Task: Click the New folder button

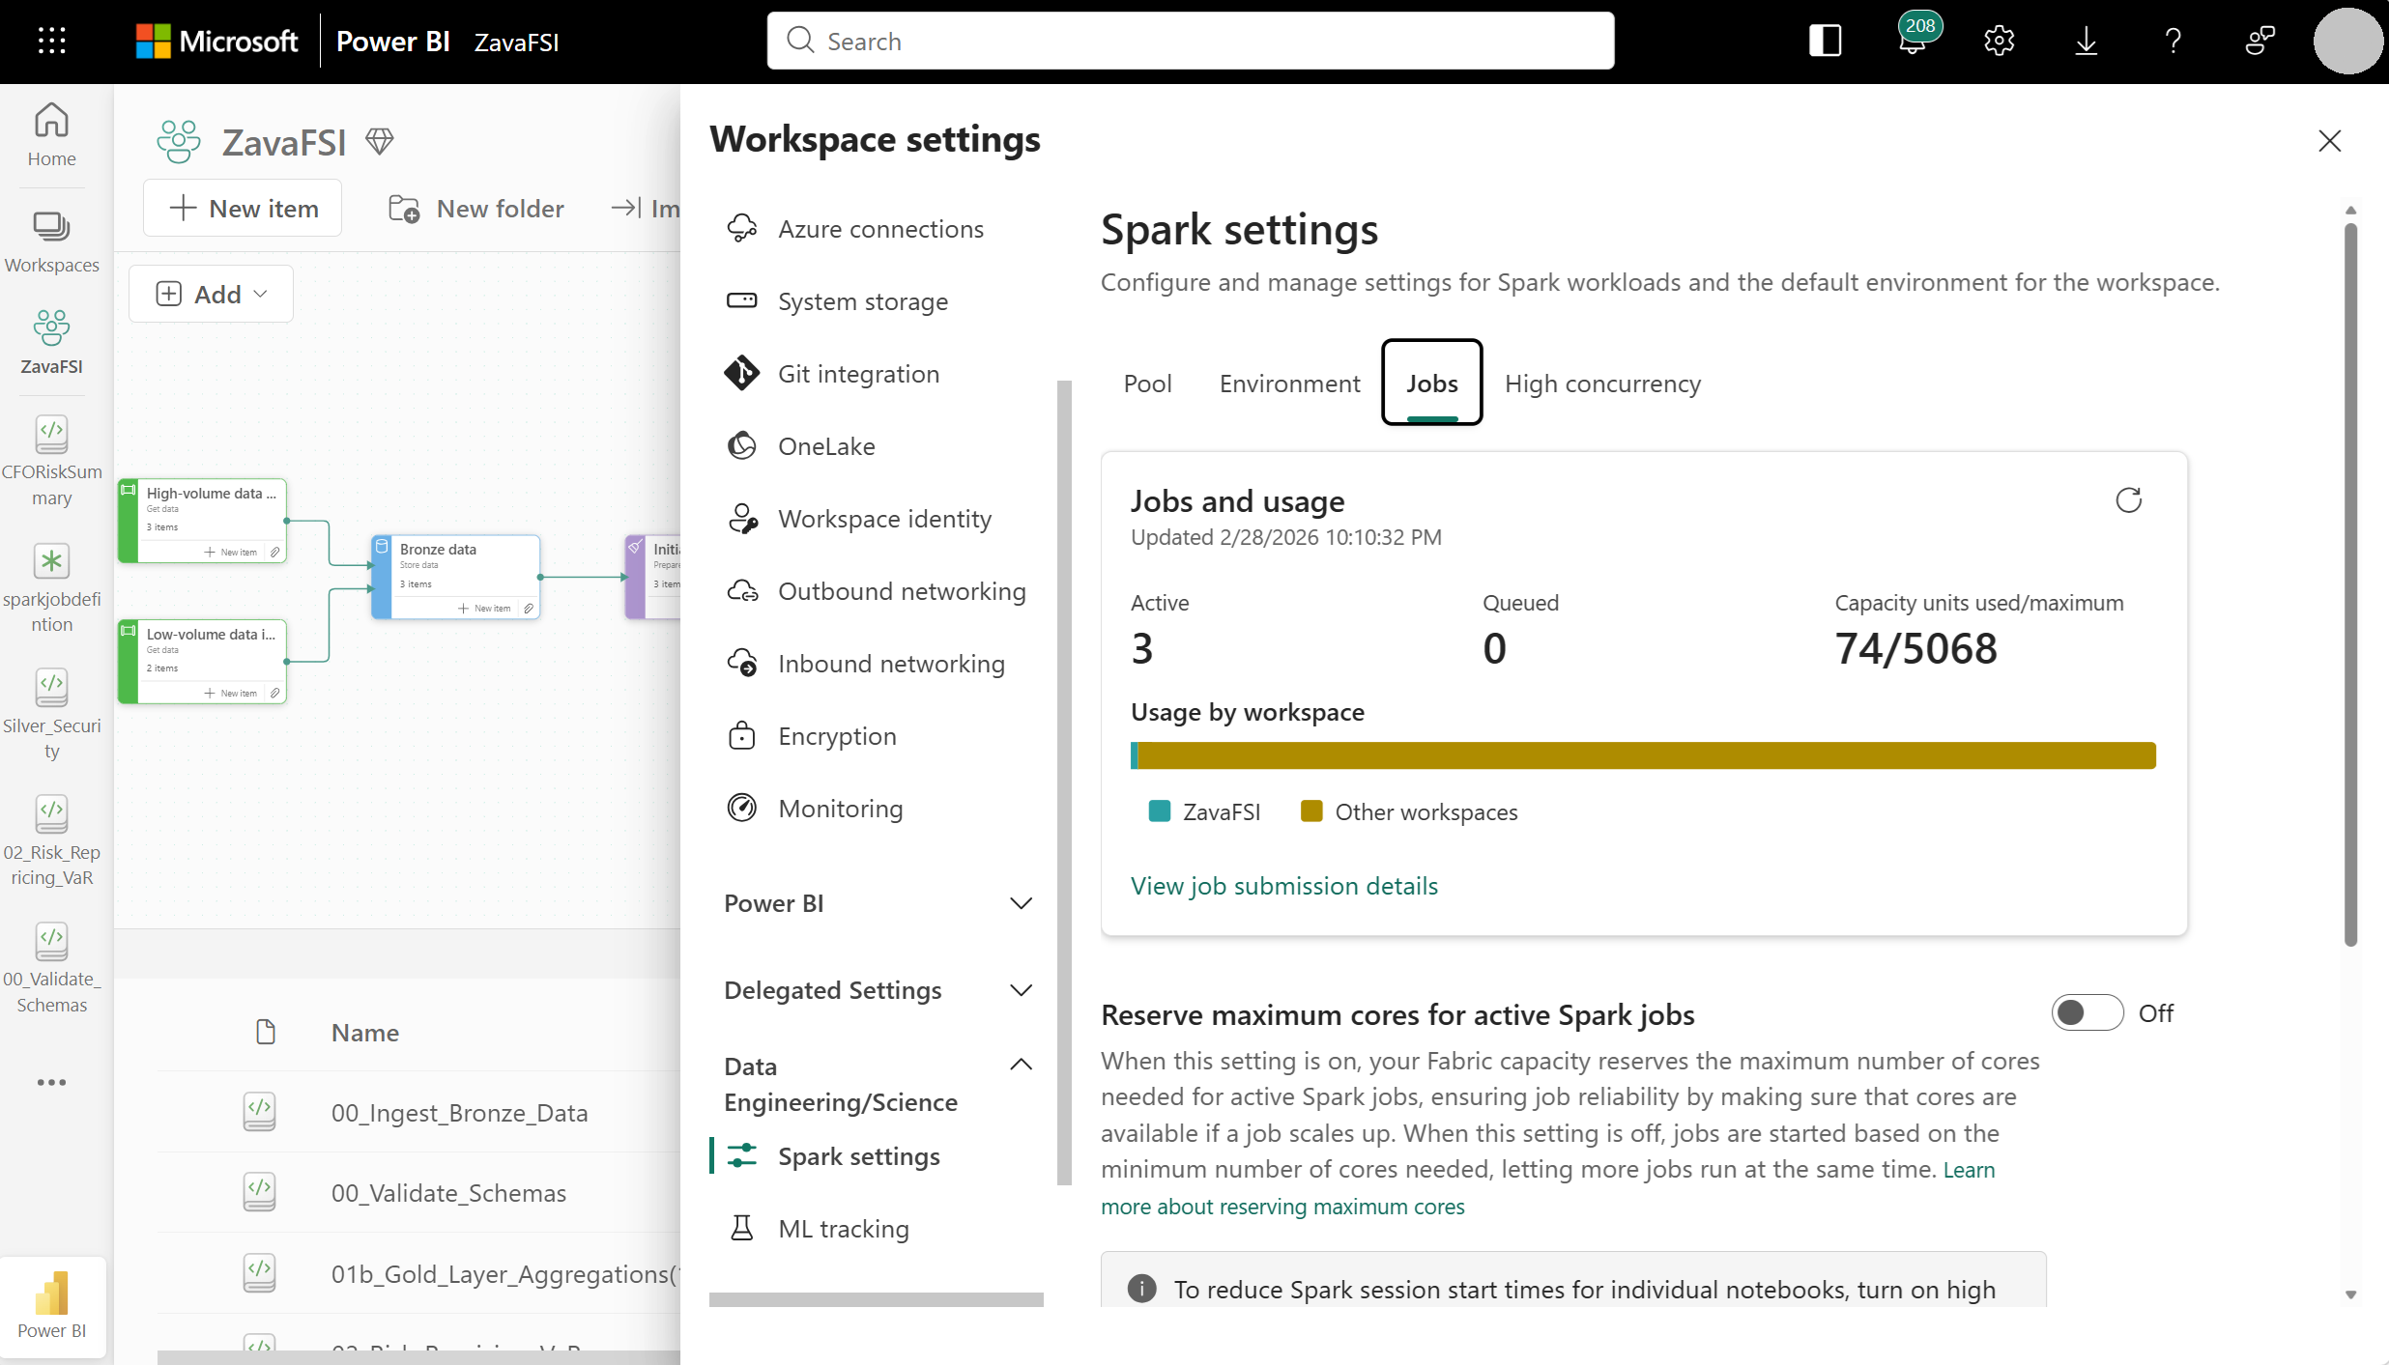Action: (x=476, y=208)
